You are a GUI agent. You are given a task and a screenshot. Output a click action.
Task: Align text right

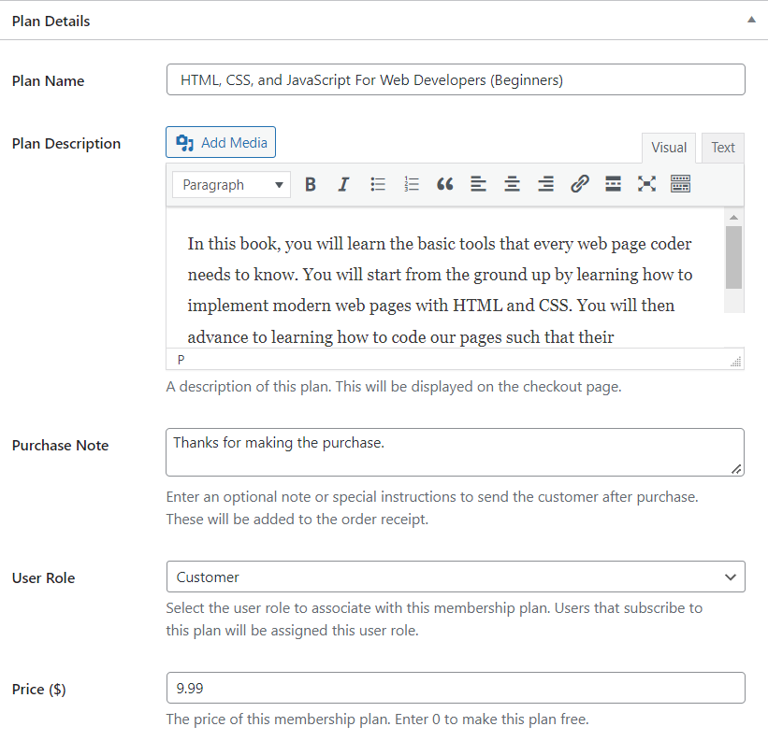(x=545, y=184)
